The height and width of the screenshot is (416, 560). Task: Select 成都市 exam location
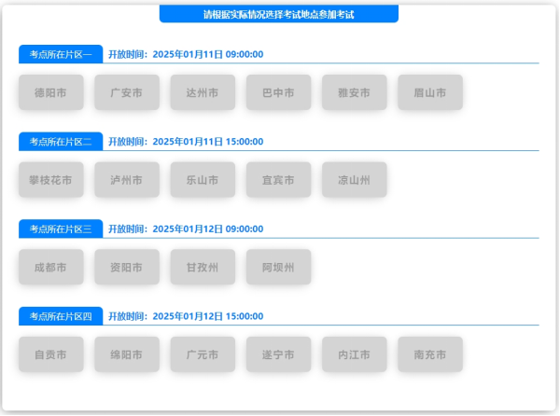point(51,267)
